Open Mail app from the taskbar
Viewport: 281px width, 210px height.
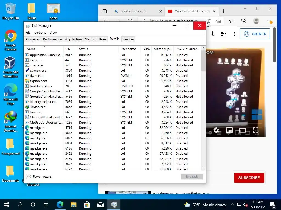100,205
